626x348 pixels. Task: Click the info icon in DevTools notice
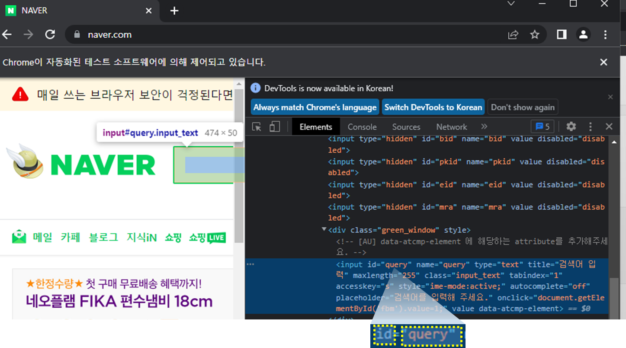click(256, 88)
